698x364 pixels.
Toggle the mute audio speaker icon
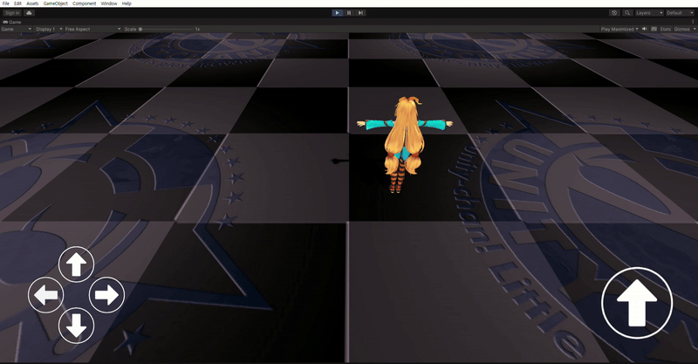tap(645, 29)
